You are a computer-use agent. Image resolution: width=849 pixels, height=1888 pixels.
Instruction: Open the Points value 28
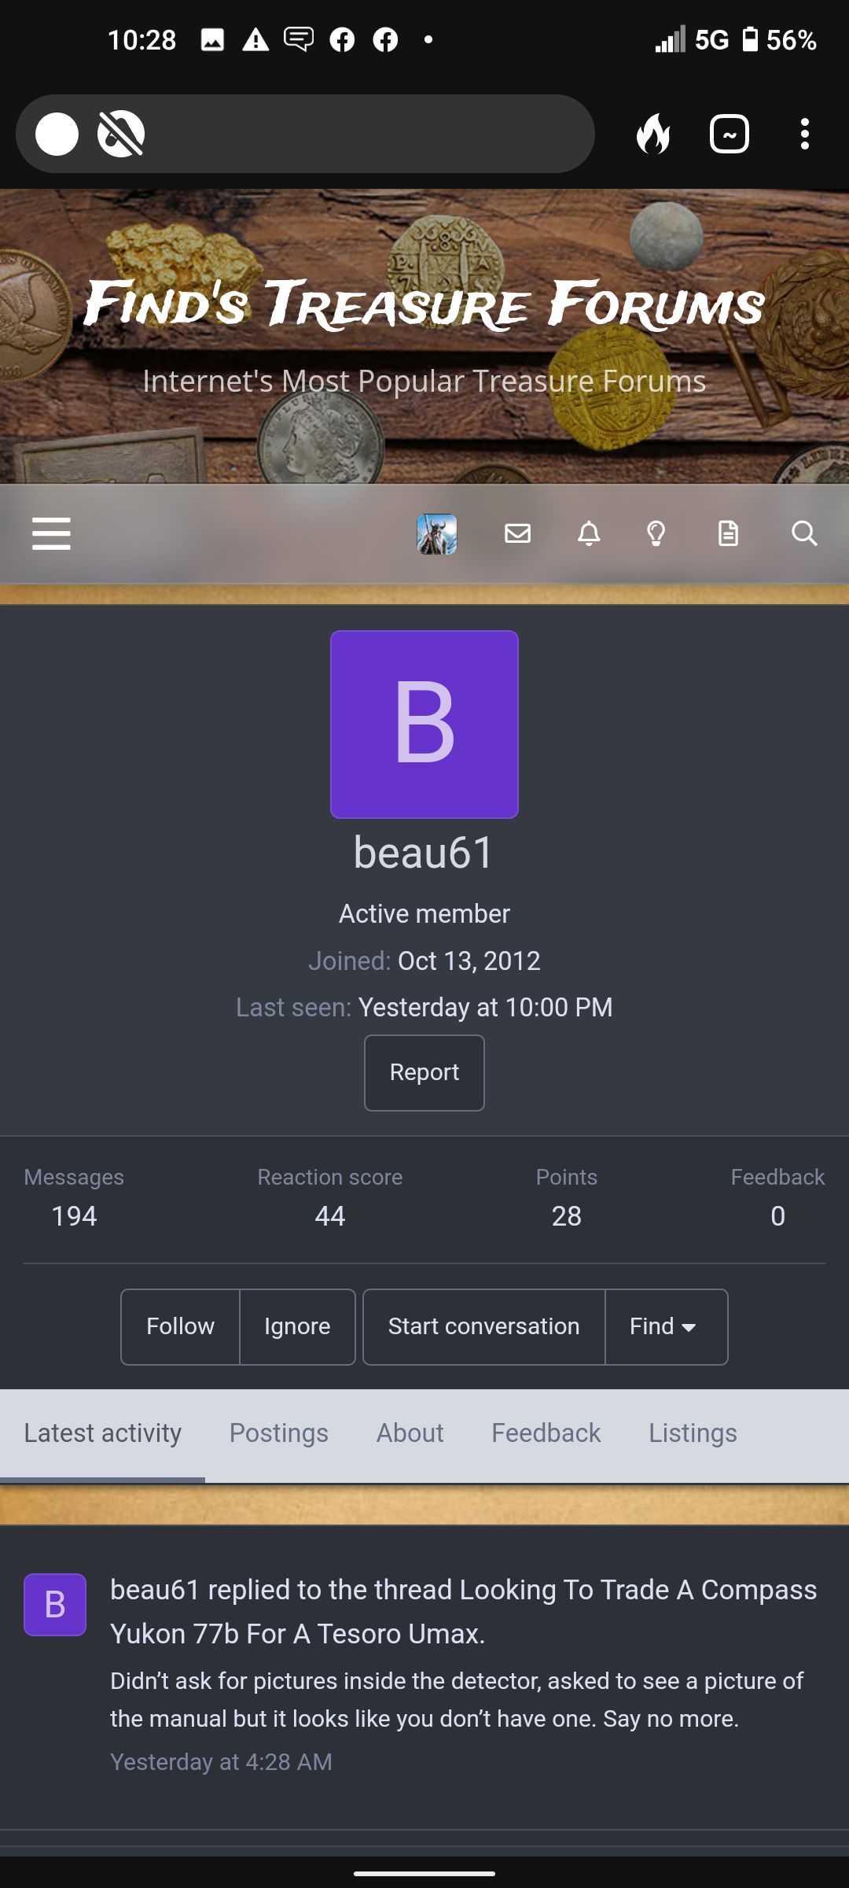point(567,1216)
